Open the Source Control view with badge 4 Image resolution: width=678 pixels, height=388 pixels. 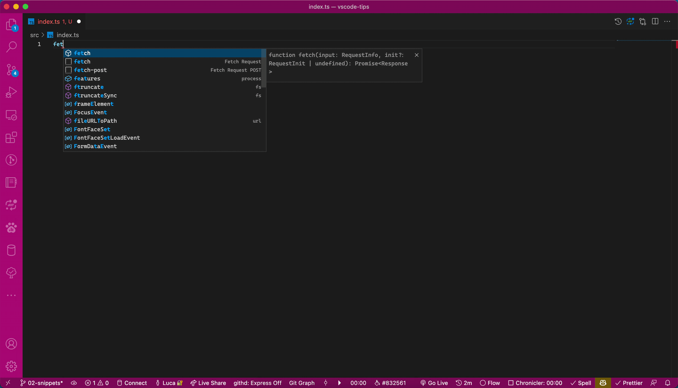tap(11, 70)
